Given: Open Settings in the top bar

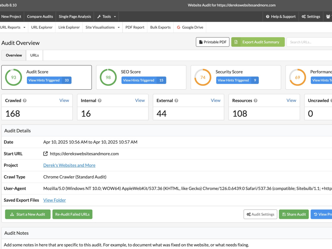Looking at the screenshot, I should point(311,17).
